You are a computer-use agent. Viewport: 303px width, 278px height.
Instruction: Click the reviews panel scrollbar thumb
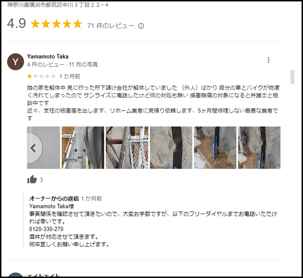pyautogui.click(x=293, y=77)
